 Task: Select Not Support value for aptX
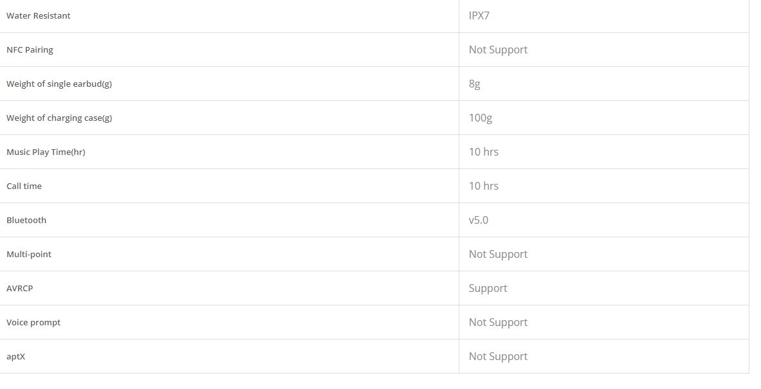click(498, 356)
